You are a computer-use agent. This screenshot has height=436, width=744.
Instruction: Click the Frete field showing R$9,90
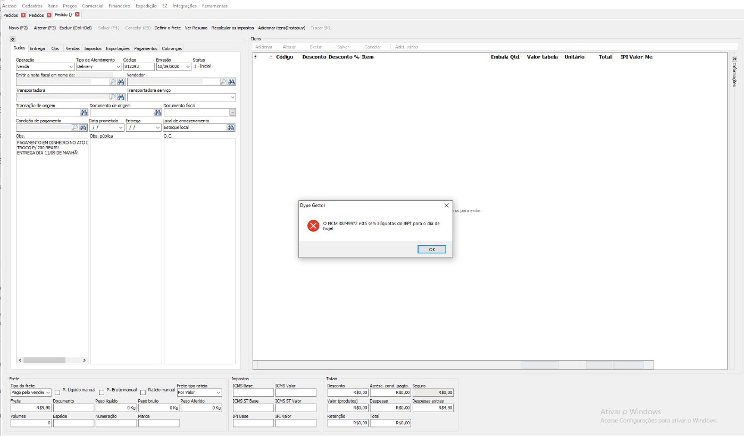point(31,408)
